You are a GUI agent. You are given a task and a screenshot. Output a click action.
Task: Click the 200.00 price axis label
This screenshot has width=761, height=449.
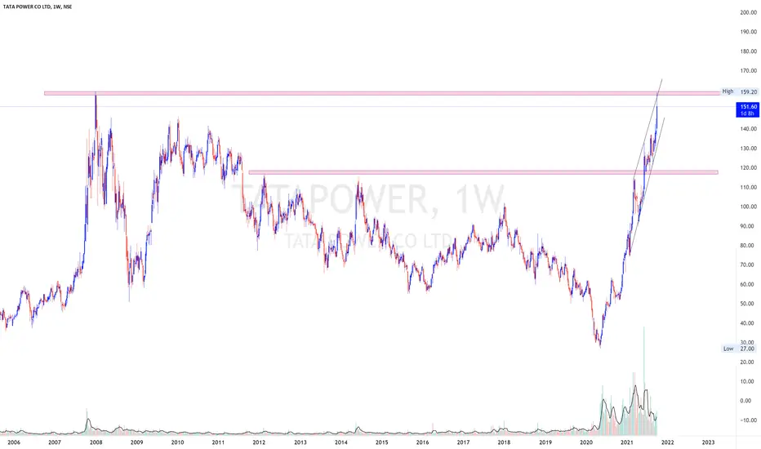coord(749,12)
